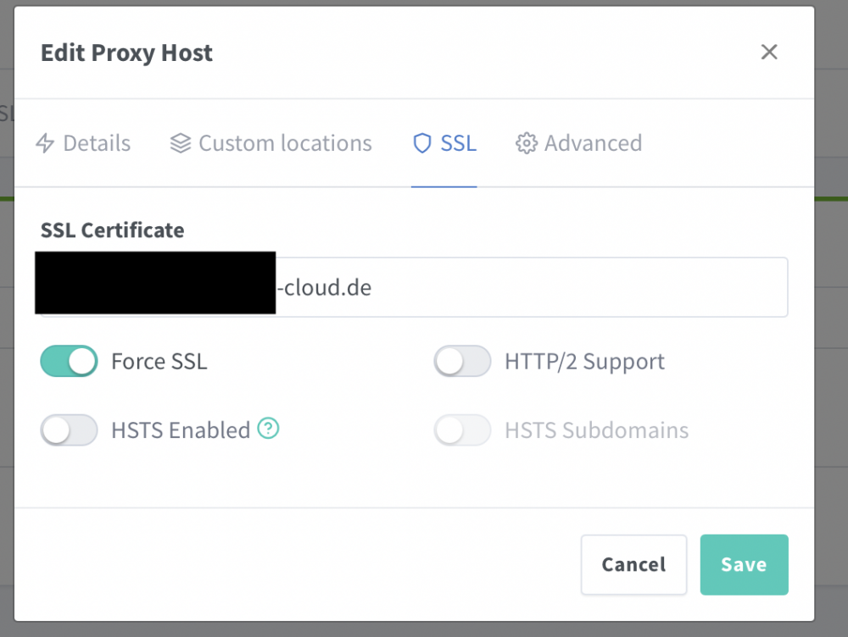Click the lightning bolt Details icon
The height and width of the screenshot is (637, 848).
point(45,143)
